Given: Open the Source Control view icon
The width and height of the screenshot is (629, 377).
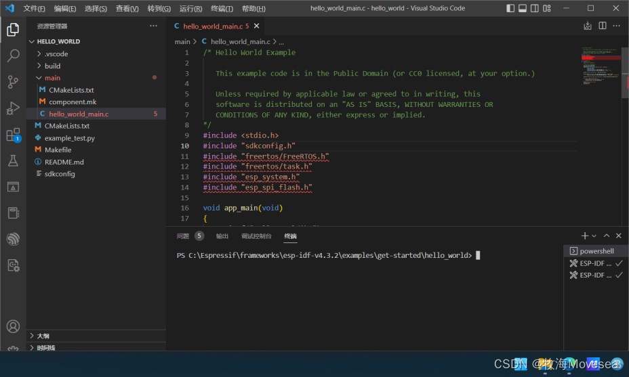Looking at the screenshot, I should pyautogui.click(x=13, y=82).
